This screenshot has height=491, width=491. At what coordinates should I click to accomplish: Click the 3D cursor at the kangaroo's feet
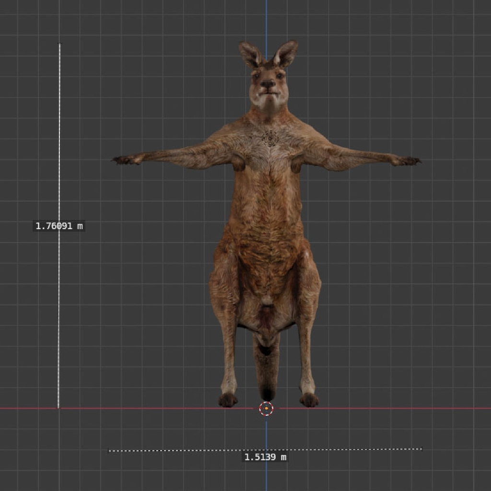point(266,409)
